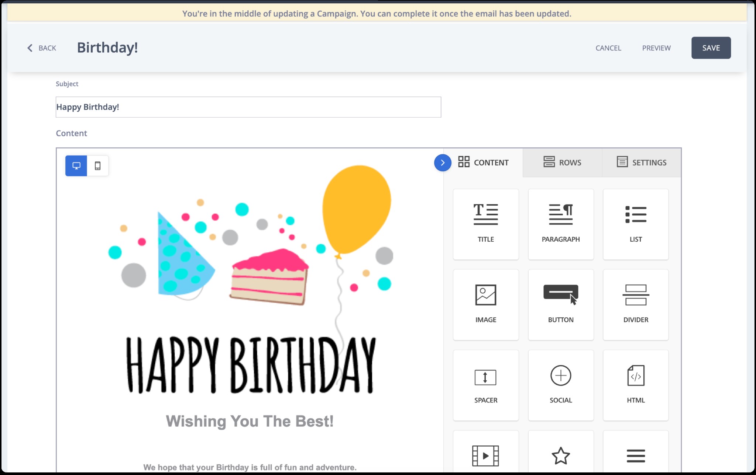This screenshot has height=475, width=756.
Task: Preview the Birthday email
Action: [656, 48]
